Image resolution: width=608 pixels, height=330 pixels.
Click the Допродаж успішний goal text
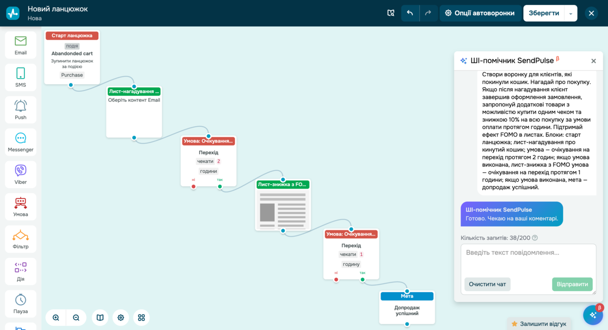pos(407,310)
